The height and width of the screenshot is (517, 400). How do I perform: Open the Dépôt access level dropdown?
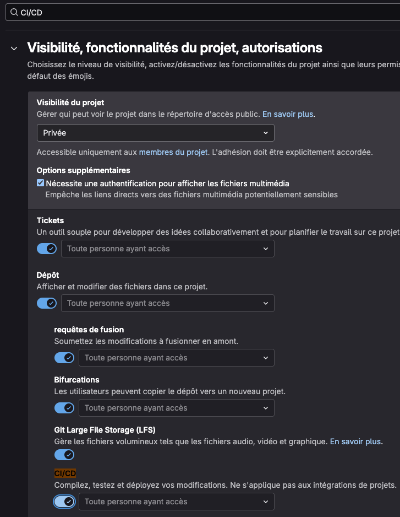click(x=167, y=303)
